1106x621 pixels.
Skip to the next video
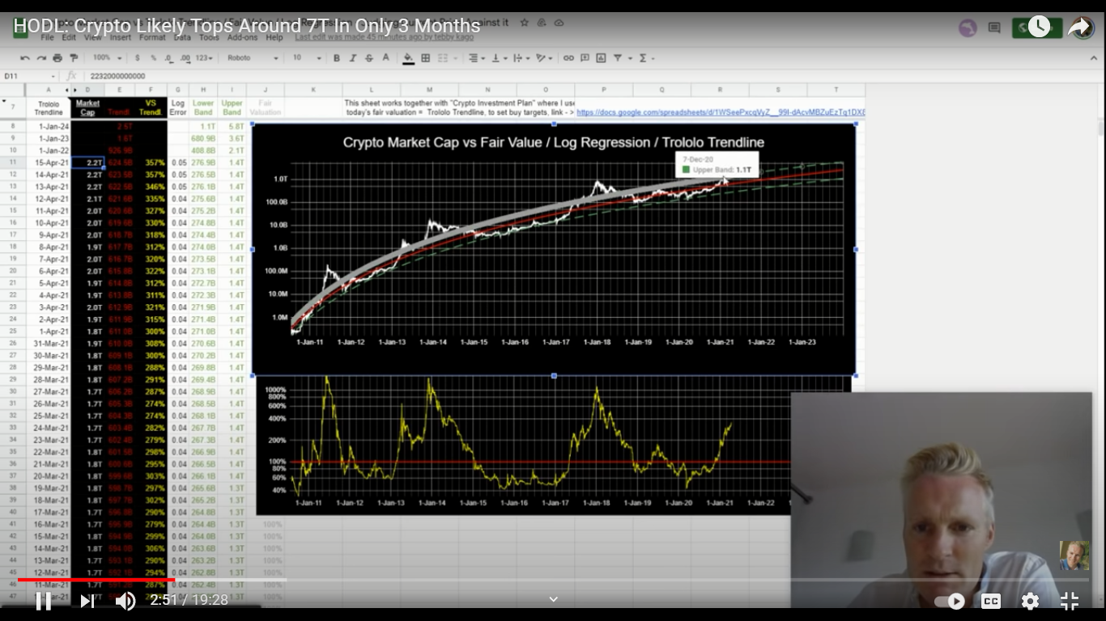point(87,600)
